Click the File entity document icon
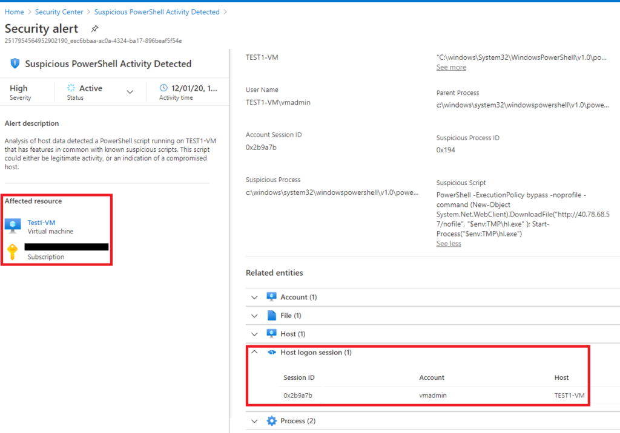620x433 pixels. click(271, 315)
